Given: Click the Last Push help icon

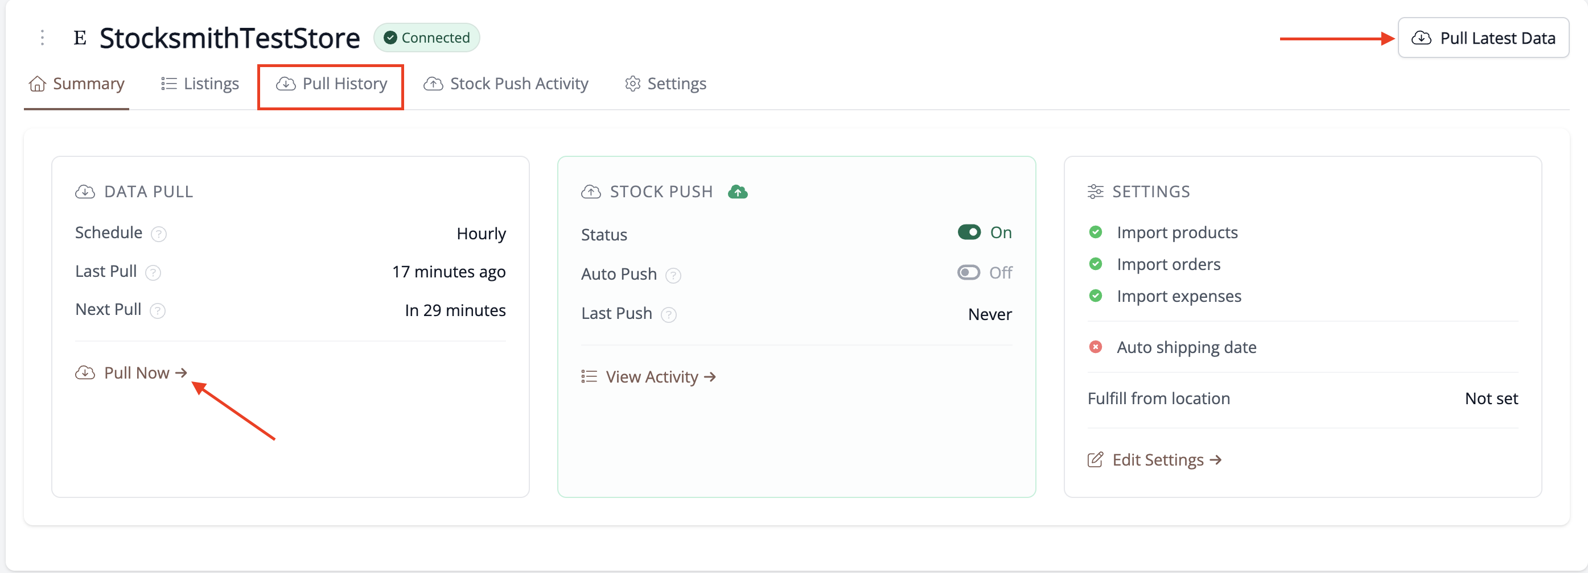Looking at the screenshot, I should (668, 315).
